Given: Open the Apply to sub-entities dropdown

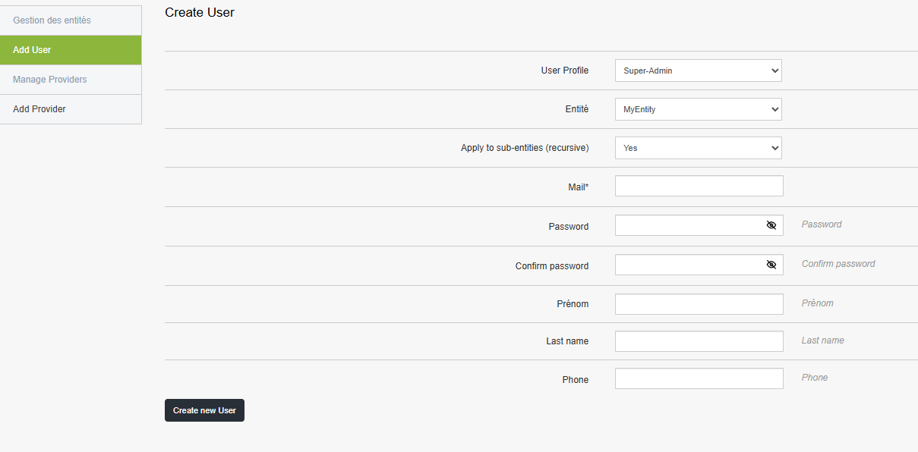Looking at the screenshot, I should point(698,148).
